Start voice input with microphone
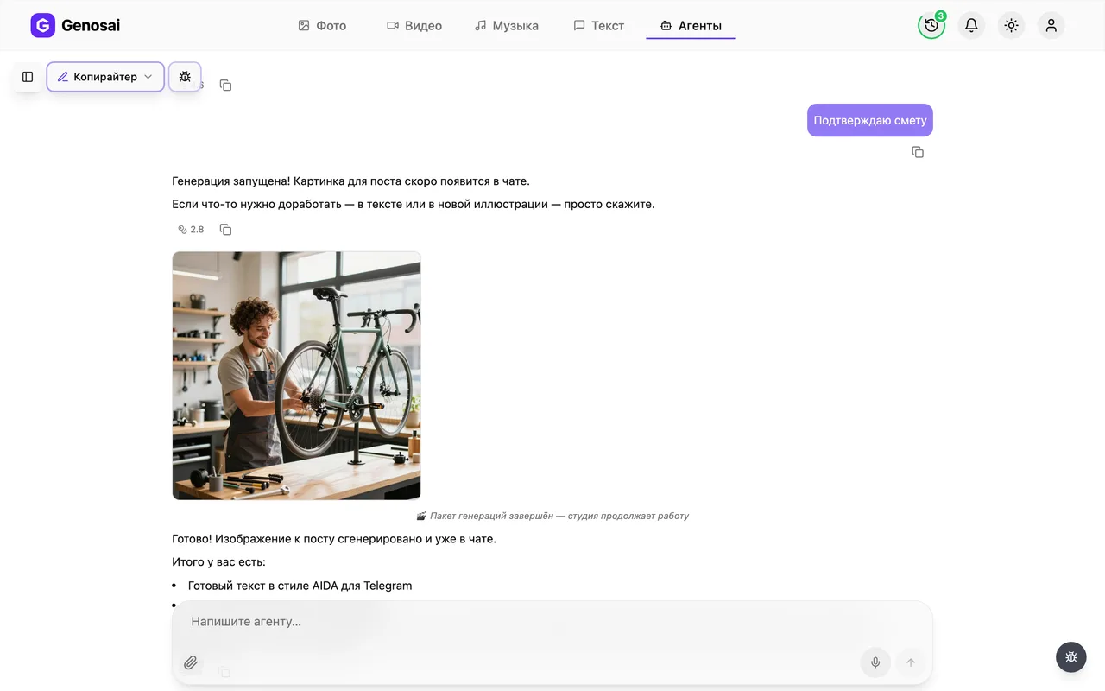 (875, 662)
